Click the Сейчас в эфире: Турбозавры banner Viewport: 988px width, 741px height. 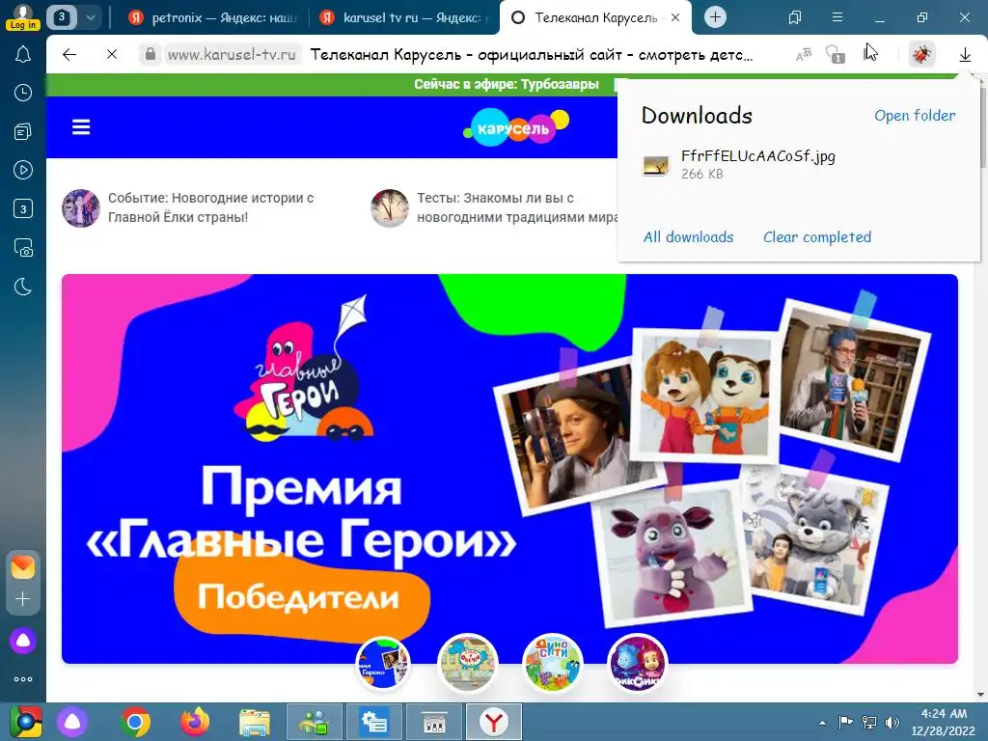(x=506, y=85)
